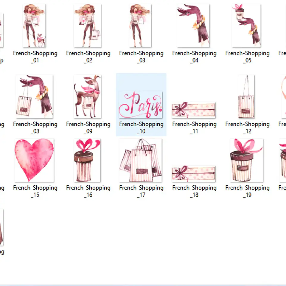
Task: Open French-Shopping_02 girl with bags image
Action: pos(87,26)
